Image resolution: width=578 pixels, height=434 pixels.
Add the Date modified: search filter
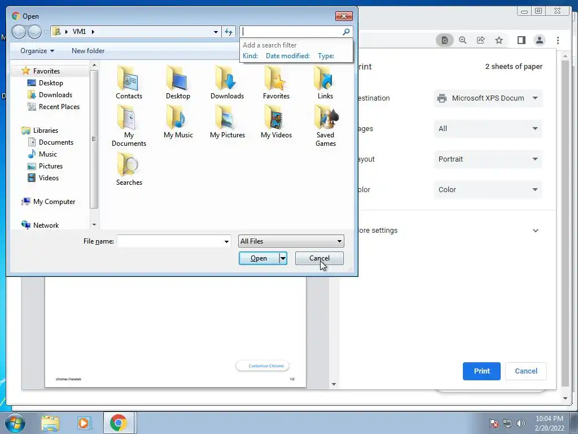click(x=287, y=56)
